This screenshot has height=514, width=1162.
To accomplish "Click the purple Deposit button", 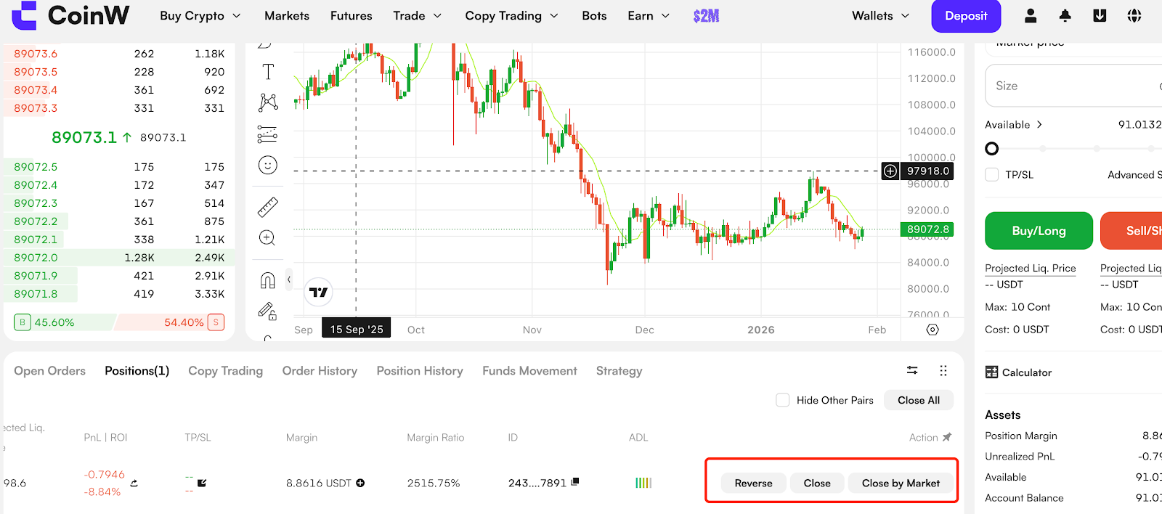I will [965, 16].
